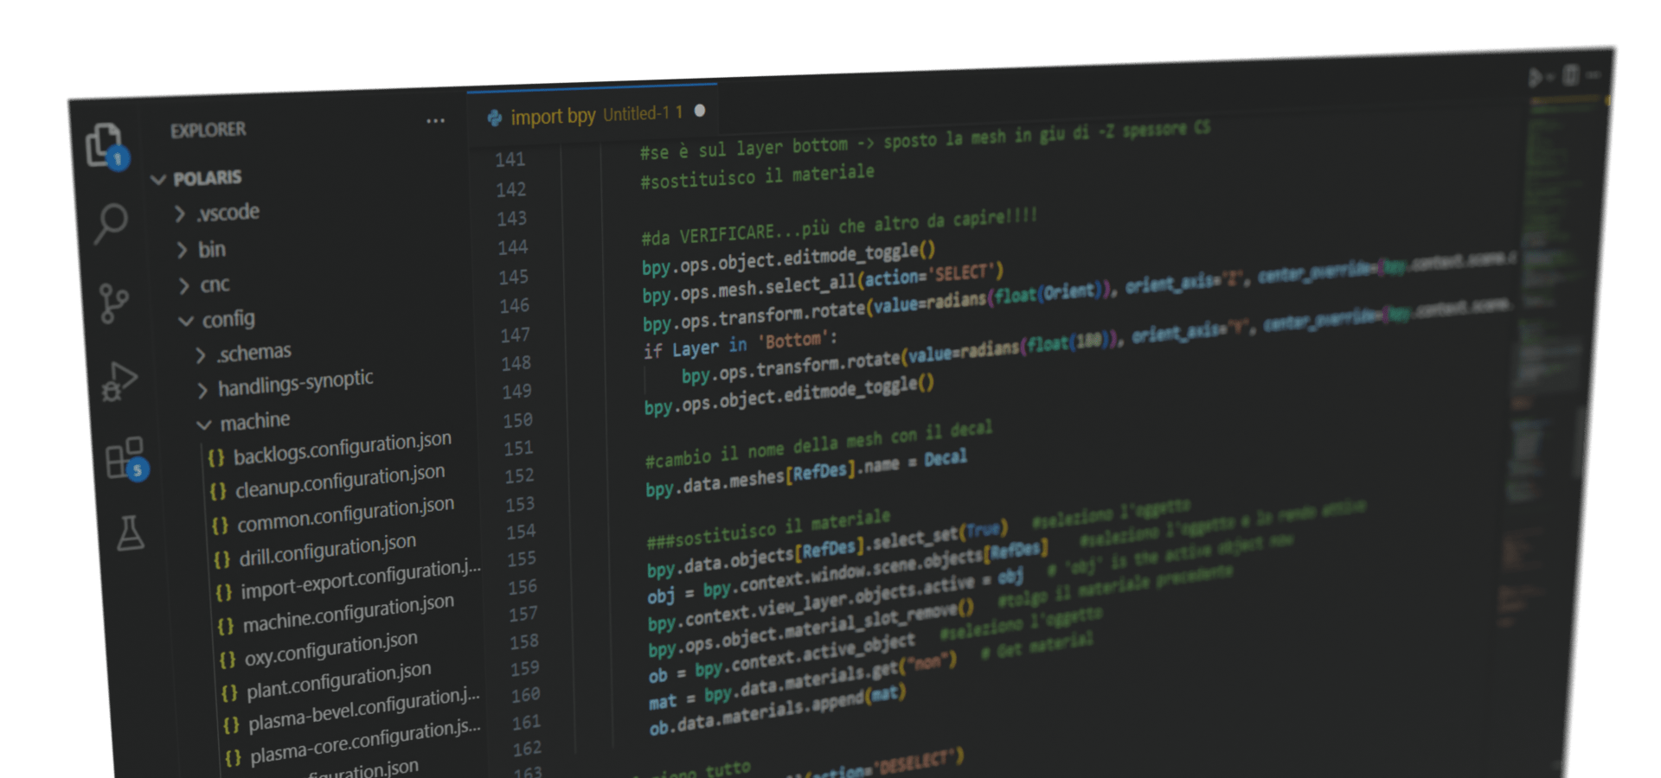Click the EXPLORER panel title

point(208,131)
